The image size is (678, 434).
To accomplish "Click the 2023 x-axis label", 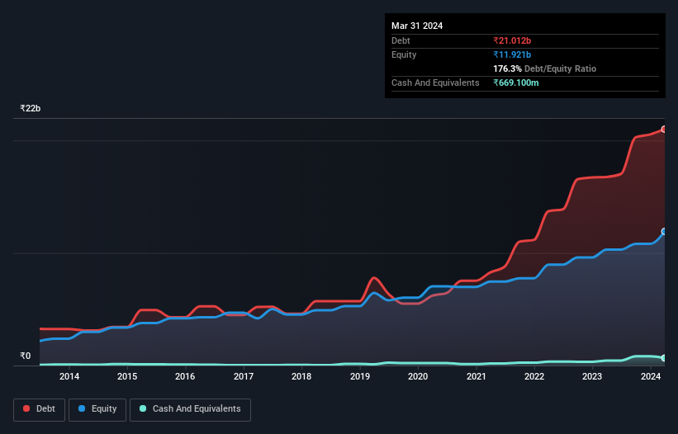I will click(592, 376).
